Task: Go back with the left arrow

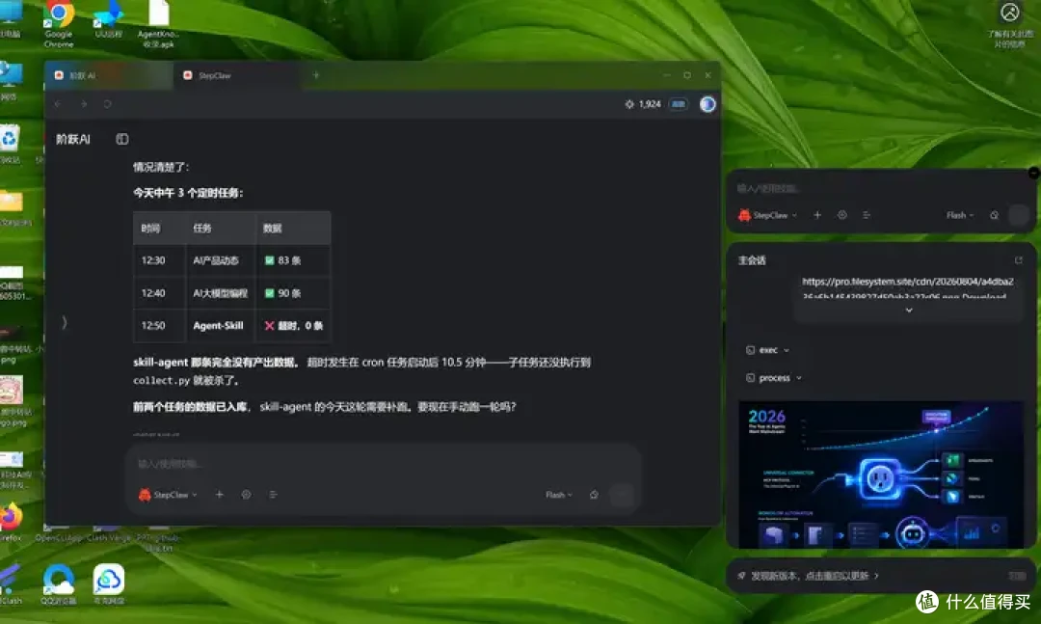Action: (x=59, y=103)
